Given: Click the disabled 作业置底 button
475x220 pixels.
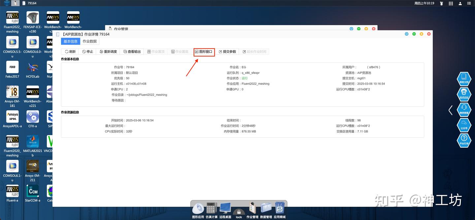Looking at the screenshot, I should coord(179,52).
